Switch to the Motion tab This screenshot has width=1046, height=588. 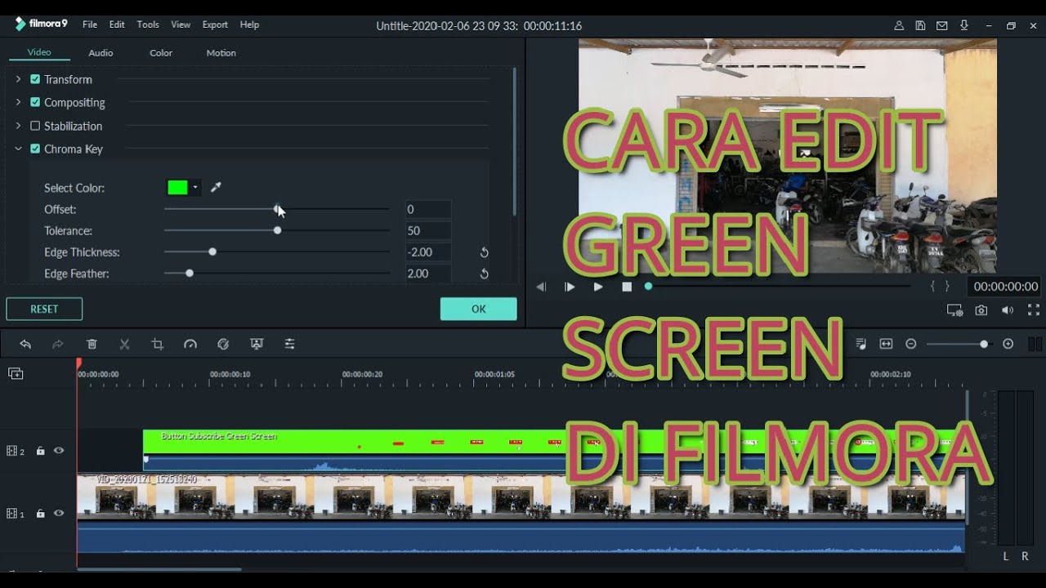tap(221, 53)
